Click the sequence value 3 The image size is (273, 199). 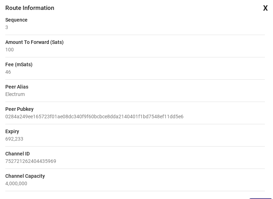point(7,27)
